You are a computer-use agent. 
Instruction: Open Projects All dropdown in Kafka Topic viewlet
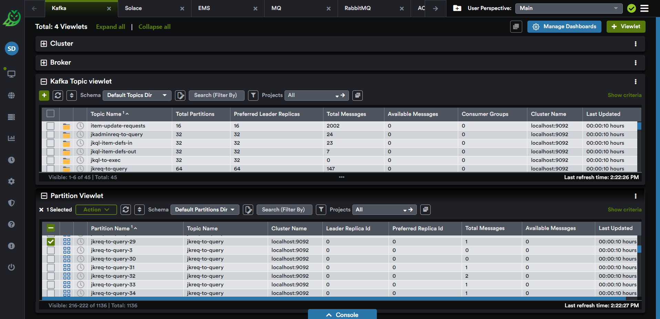click(x=317, y=95)
